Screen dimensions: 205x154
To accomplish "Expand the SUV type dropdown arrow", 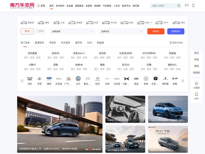I will [151, 23].
